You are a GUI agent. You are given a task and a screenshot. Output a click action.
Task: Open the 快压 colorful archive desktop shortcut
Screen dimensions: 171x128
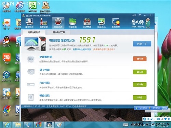6,111
